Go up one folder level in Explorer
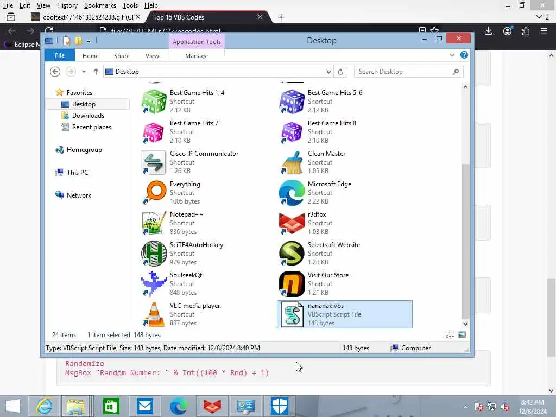 (x=96, y=72)
